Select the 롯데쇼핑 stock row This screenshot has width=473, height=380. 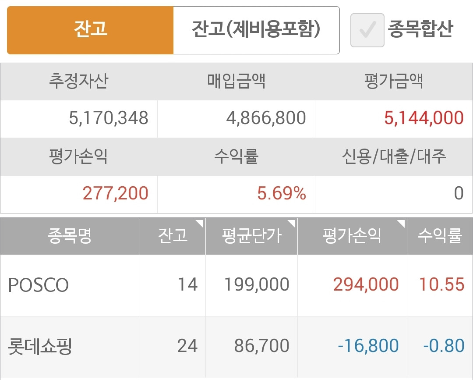40,346
